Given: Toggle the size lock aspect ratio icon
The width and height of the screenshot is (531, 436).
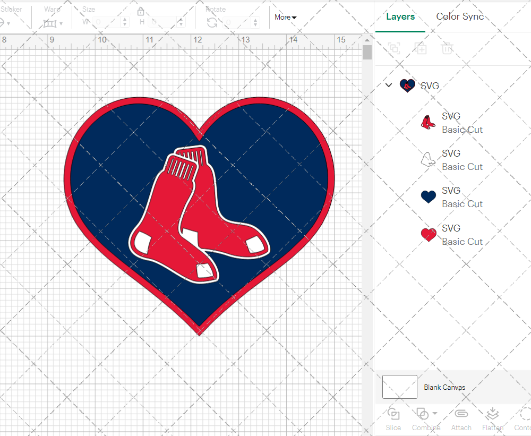Looking at the screenshot, I should point(141,12).
